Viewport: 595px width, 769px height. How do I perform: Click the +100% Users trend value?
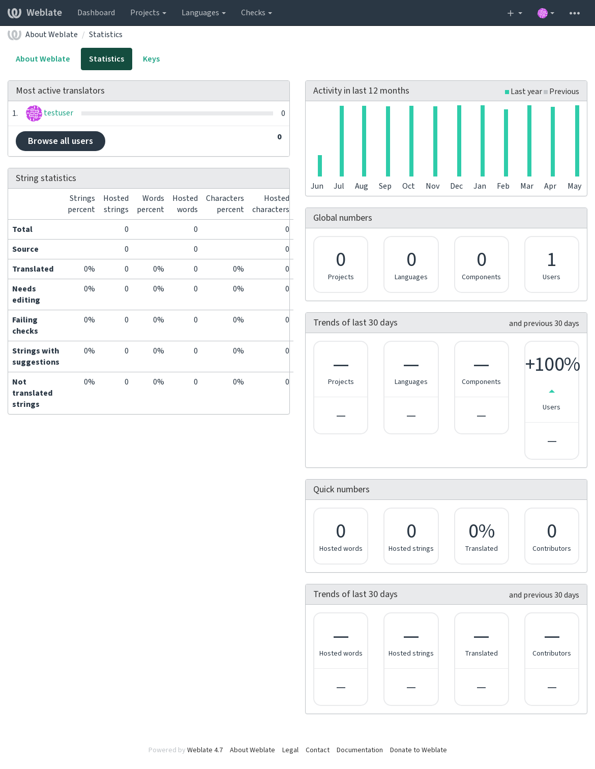[552, 365]
